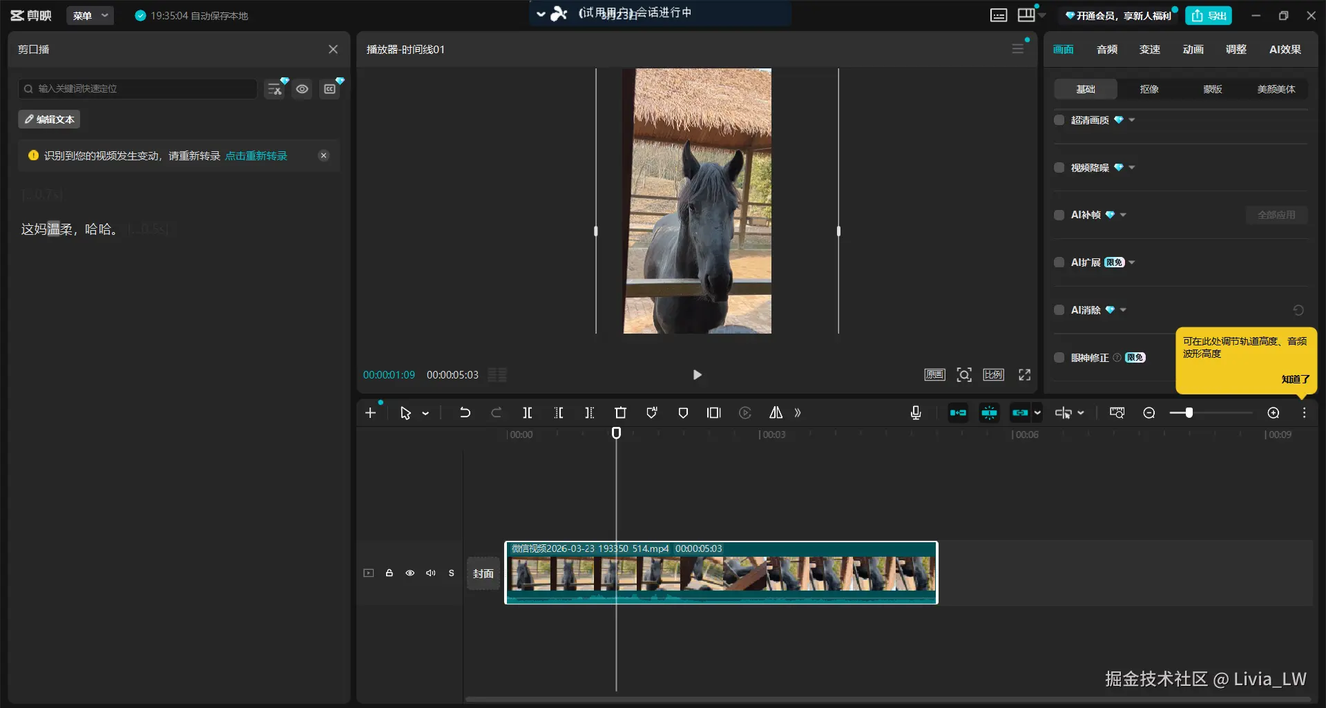
Task: Expand the selection tool dropdown arrow
Action: pyautogui.click(x=425, y=413)
